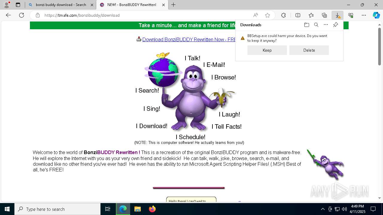Reload the page with the Refresh icon

22,15
